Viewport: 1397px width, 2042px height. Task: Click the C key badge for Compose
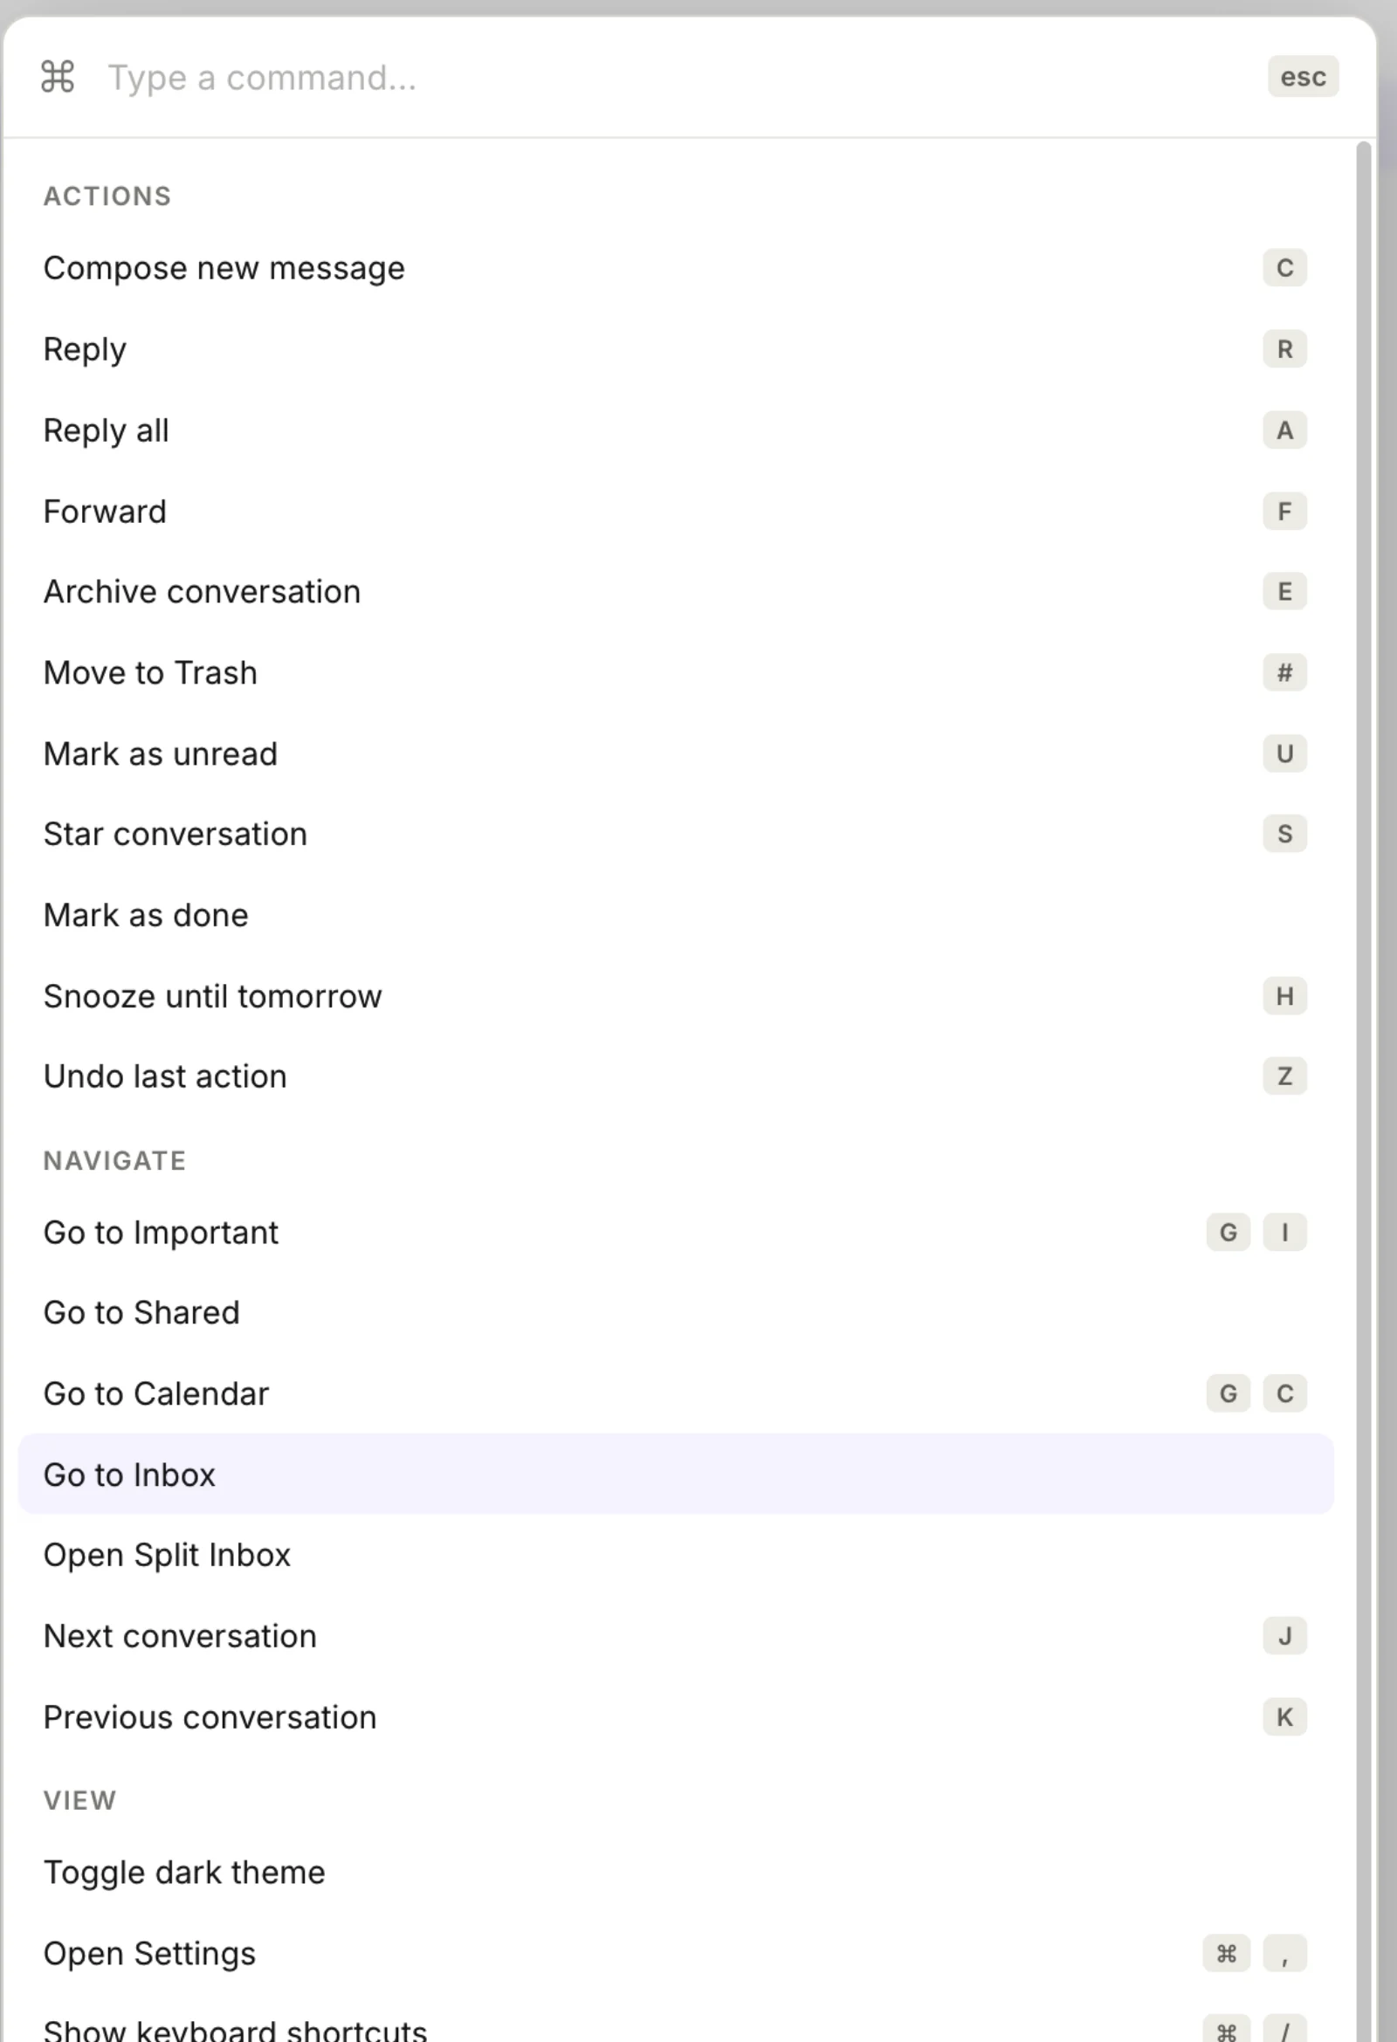coord(1284,268)
